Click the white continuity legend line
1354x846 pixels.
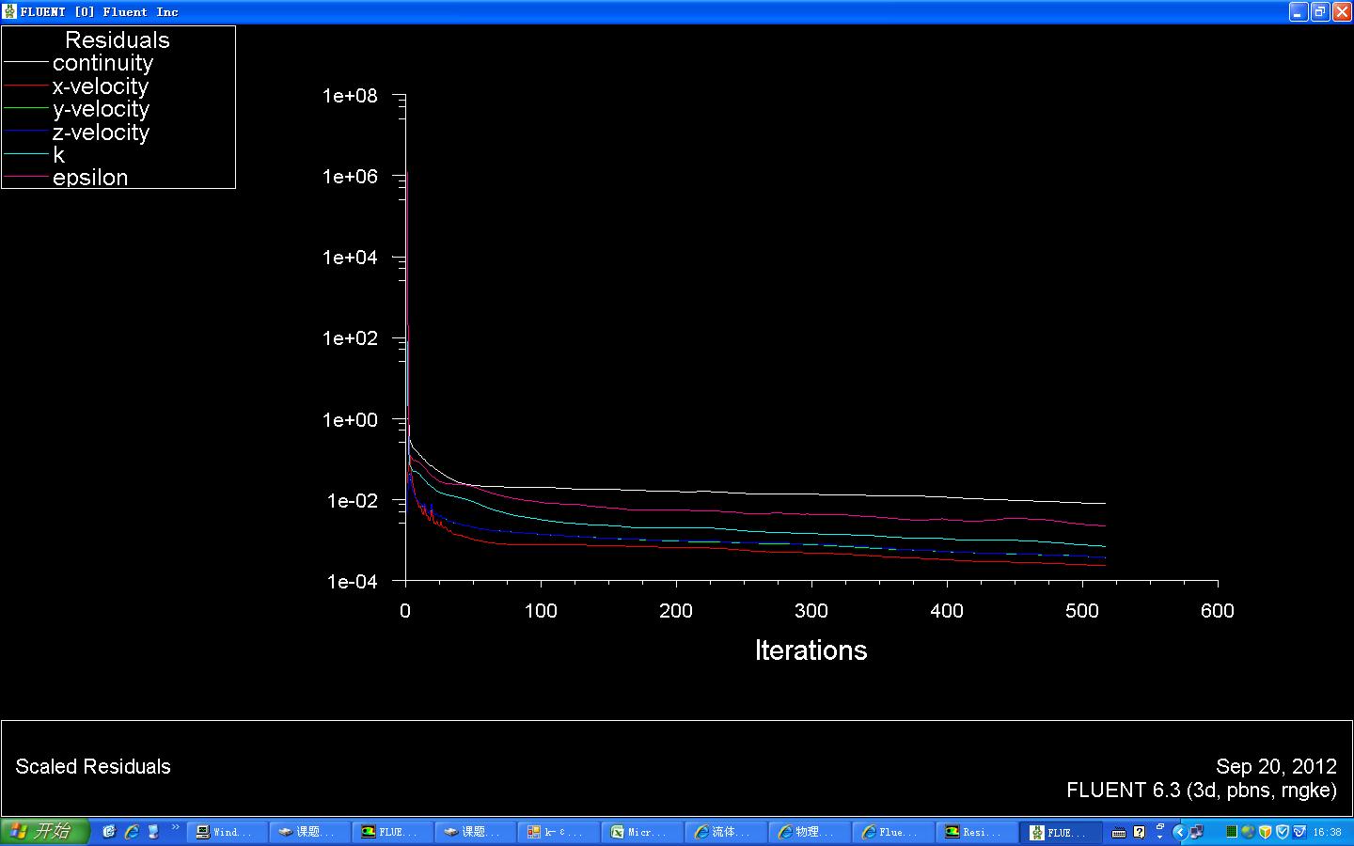point(26,63)
